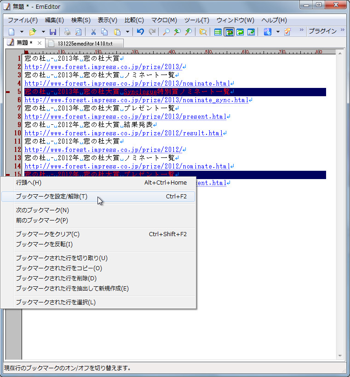
Task: Switch to the 131225emeditor1410.txt tab
Action: (85, 44)
